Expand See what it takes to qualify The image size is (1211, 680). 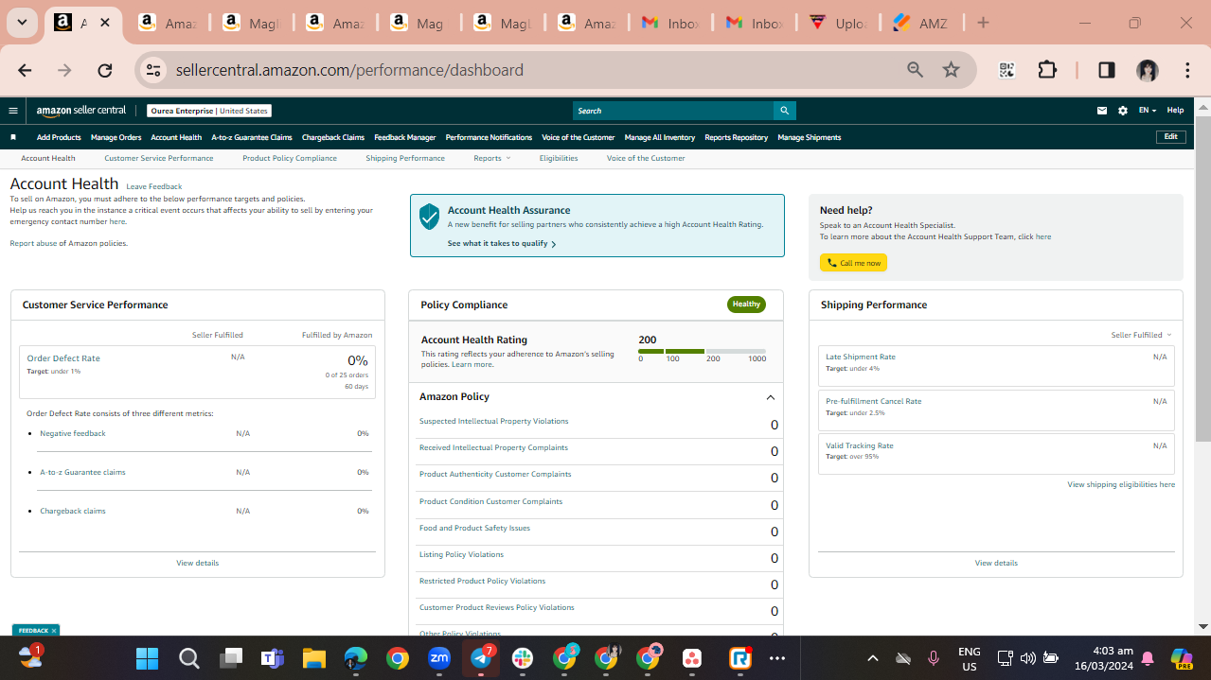(501, 243)
